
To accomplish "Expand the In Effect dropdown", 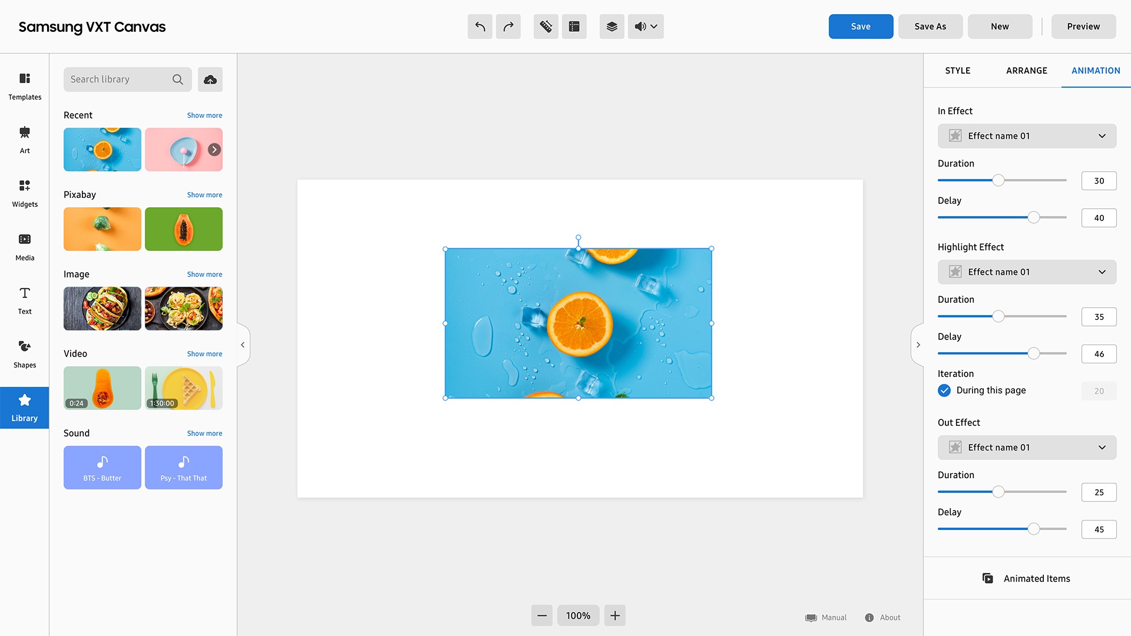I will (1027, 136).
